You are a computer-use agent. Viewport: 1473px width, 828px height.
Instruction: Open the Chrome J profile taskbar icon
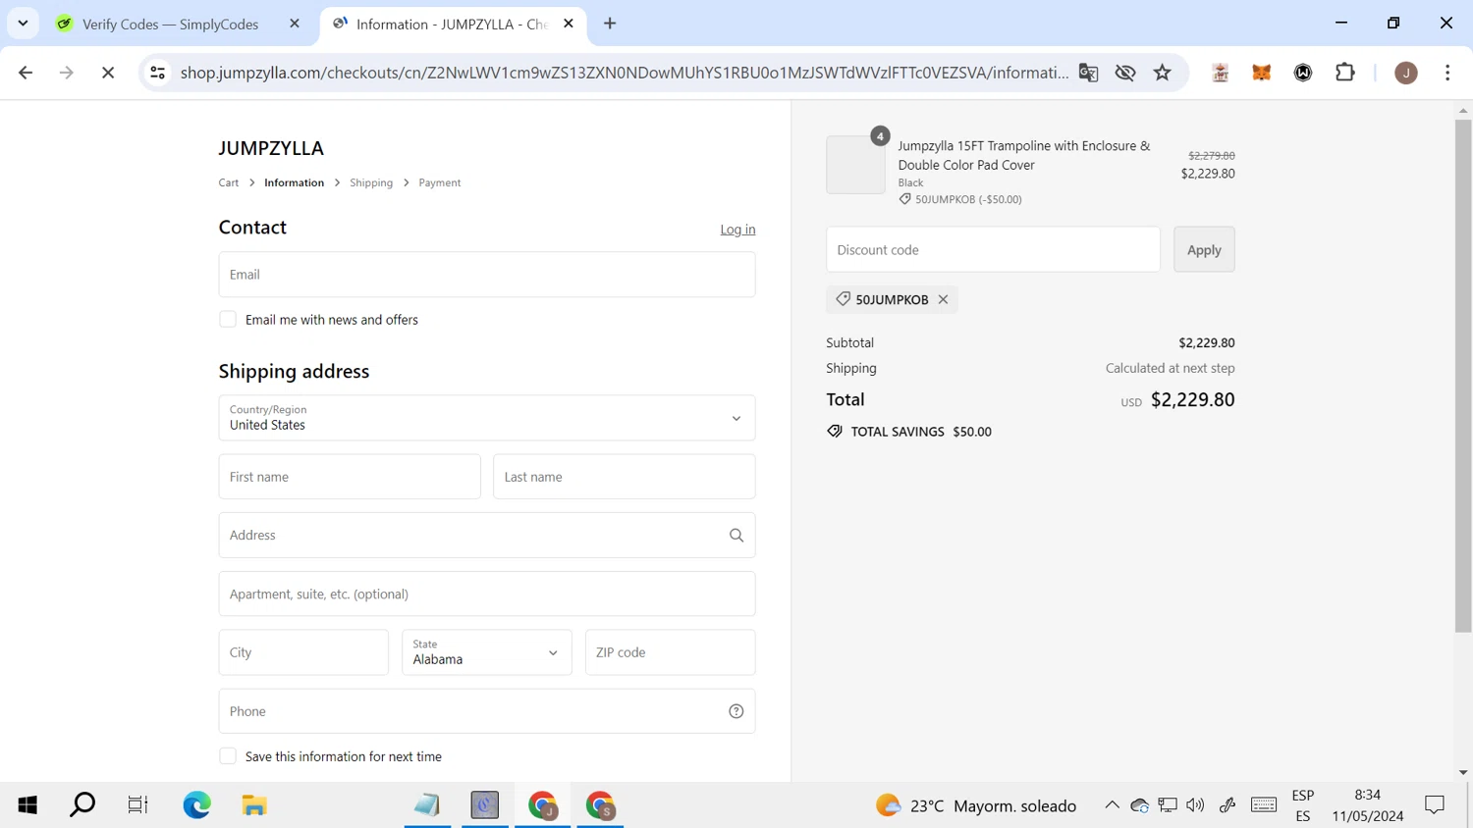click(543, 805)
